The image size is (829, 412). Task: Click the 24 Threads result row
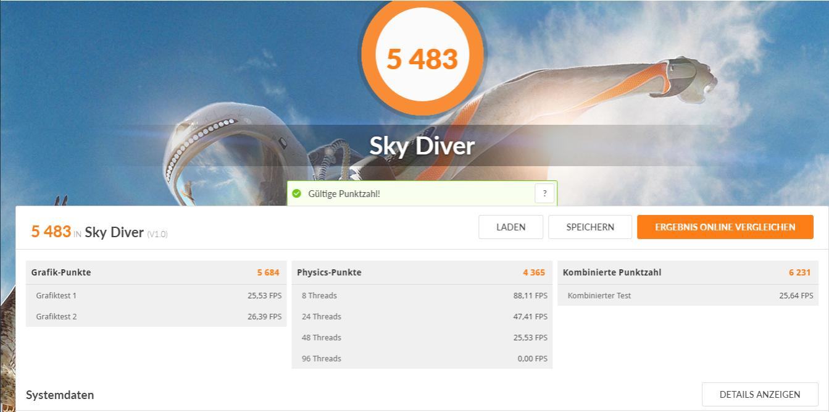pos(422,316)
